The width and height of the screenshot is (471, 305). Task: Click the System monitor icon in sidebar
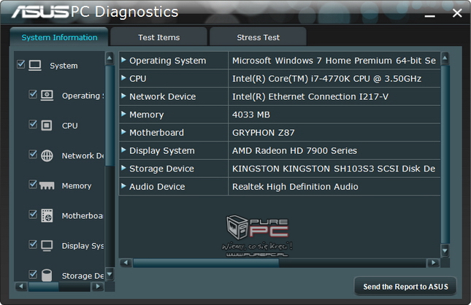[x=35, y=65]
